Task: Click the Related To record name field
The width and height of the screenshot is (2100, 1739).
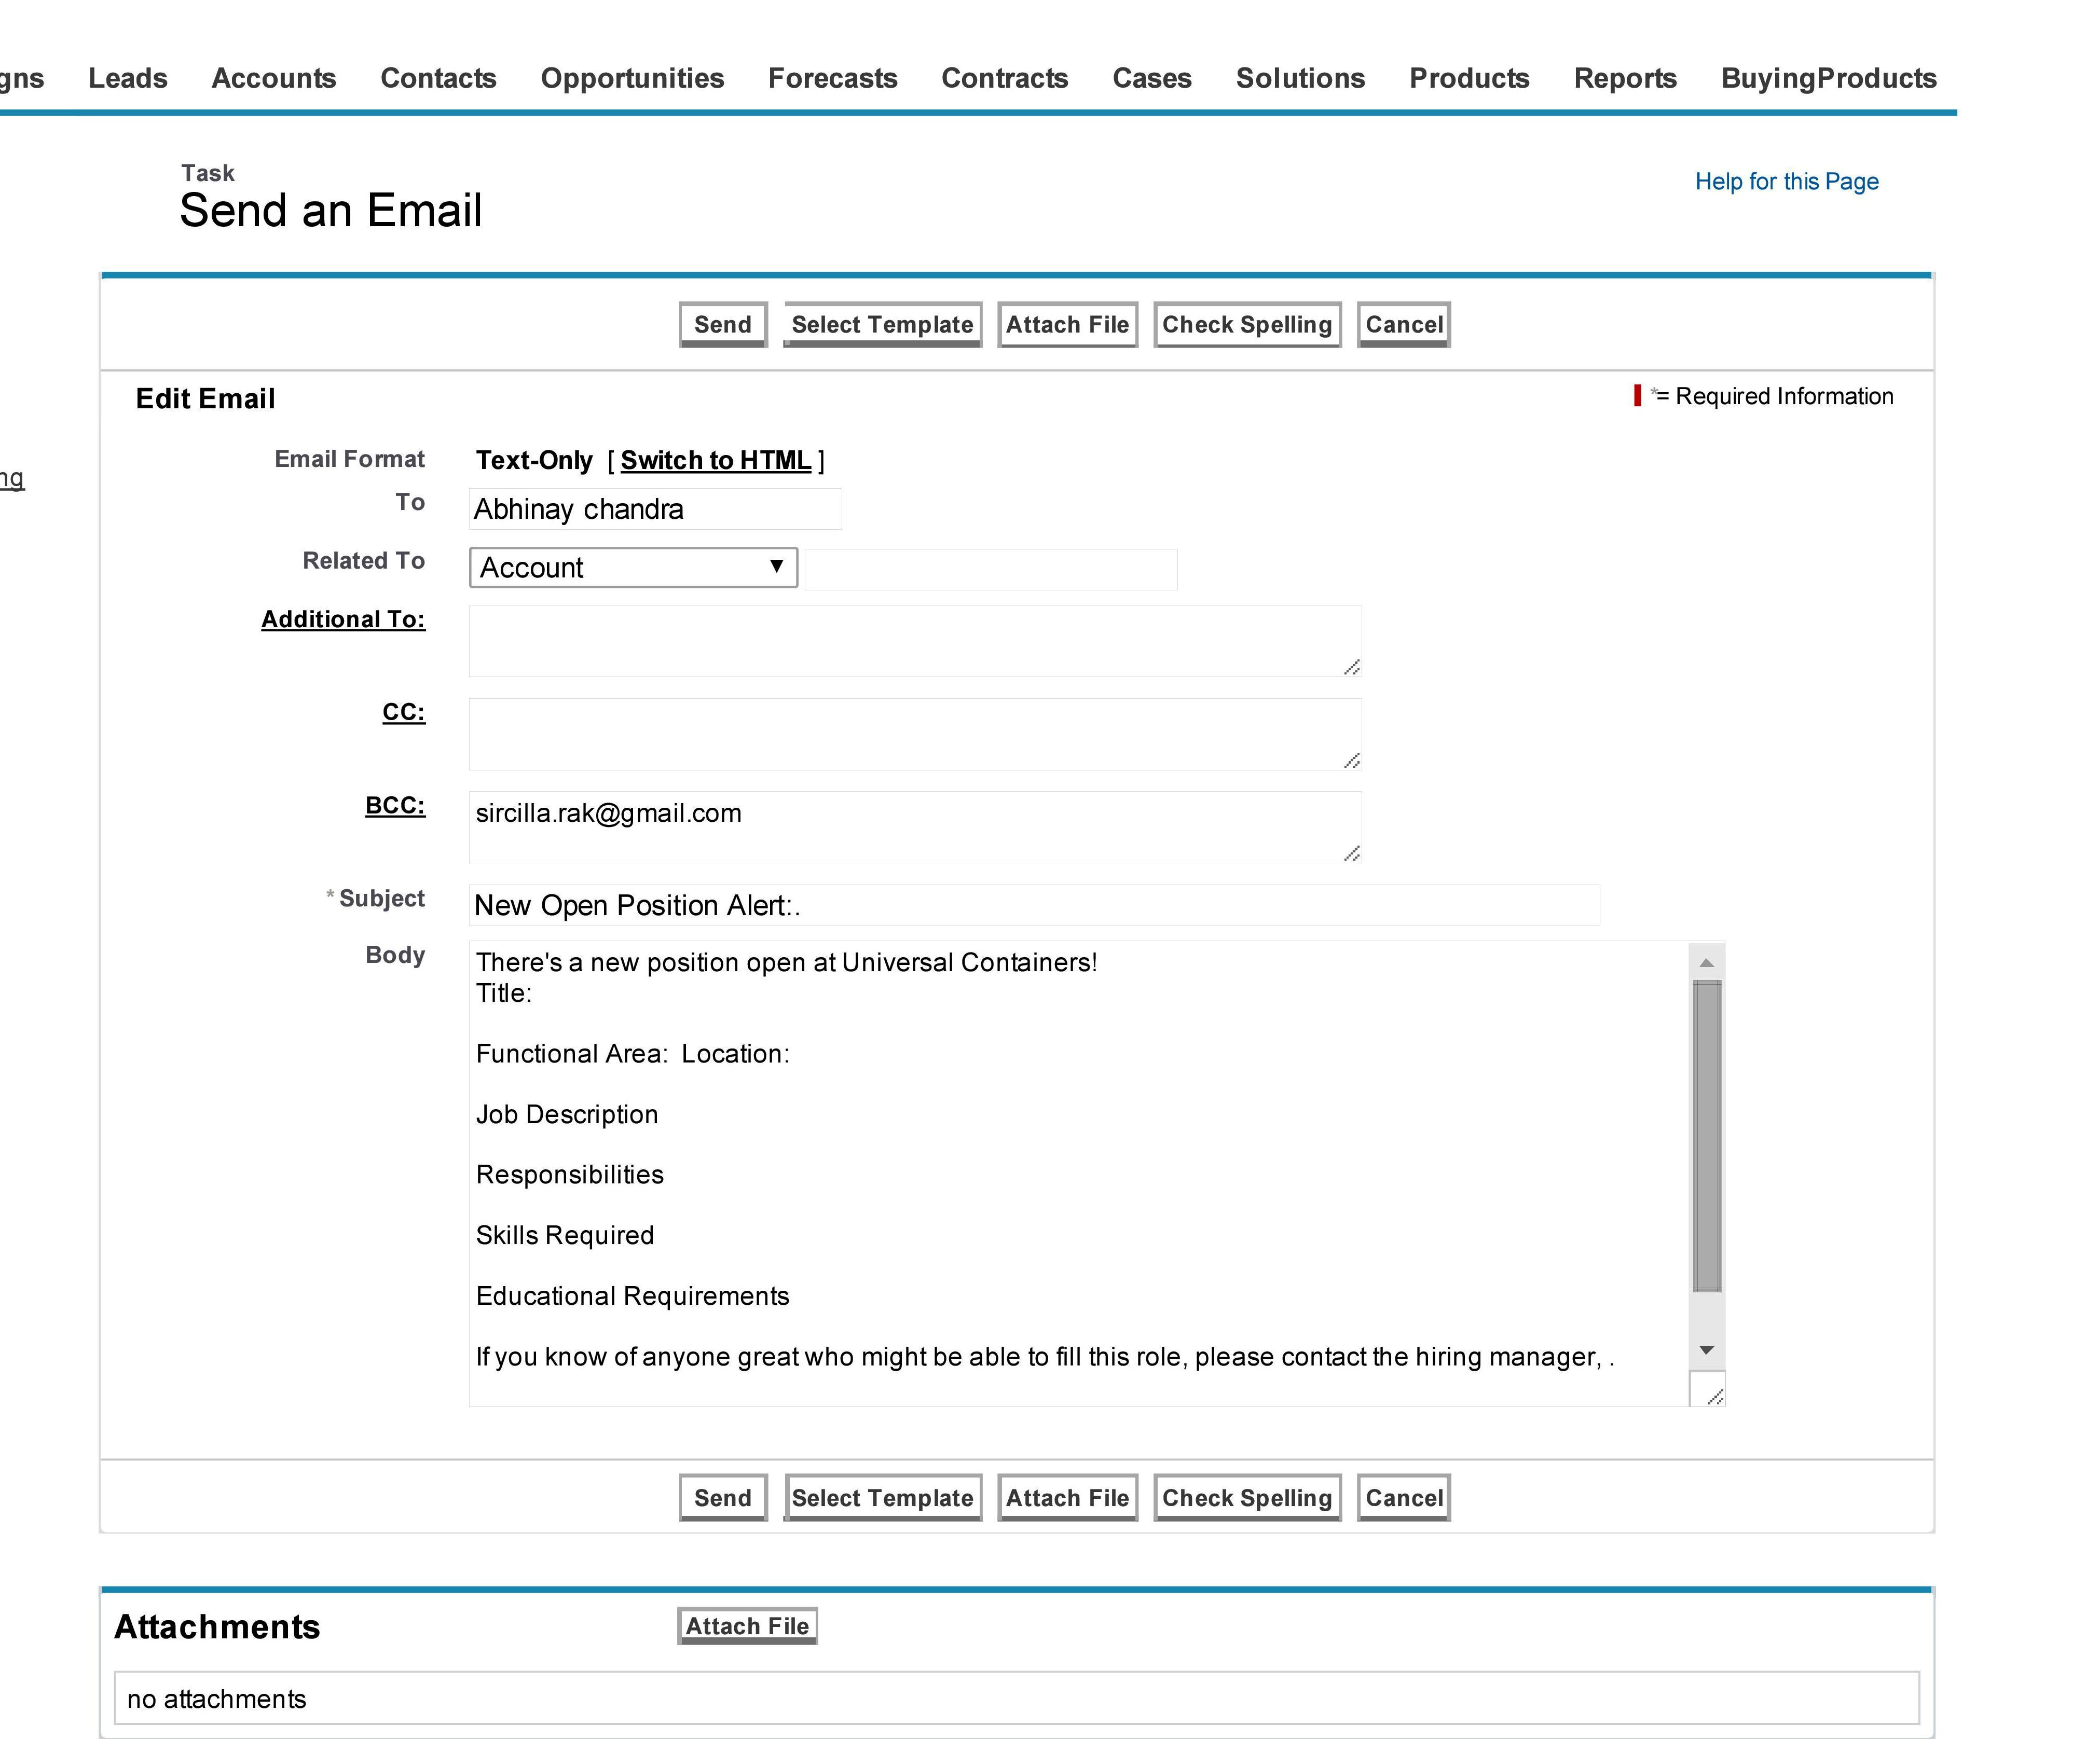Action: (990, 569)
